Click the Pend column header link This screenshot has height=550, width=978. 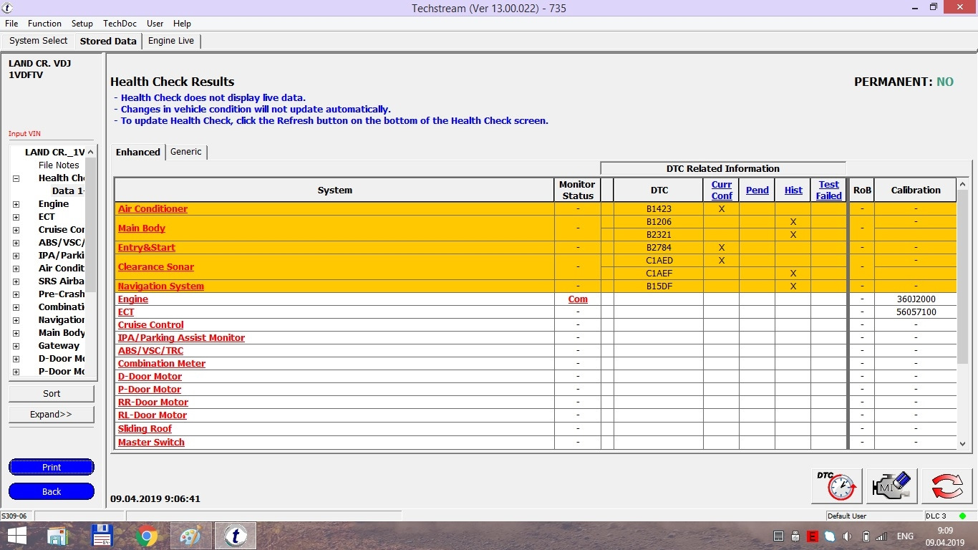coord(757,190)
